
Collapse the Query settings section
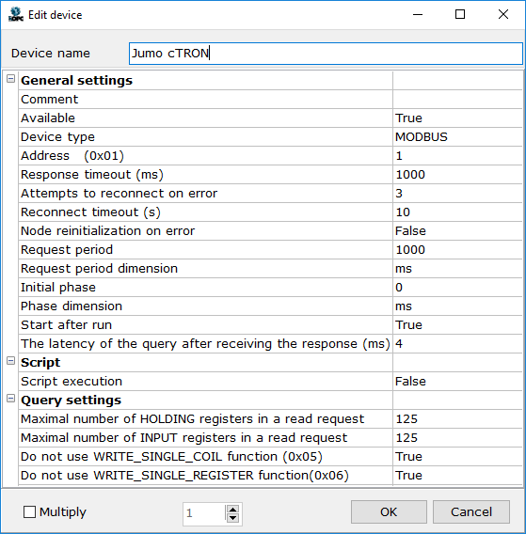(11, 399)
